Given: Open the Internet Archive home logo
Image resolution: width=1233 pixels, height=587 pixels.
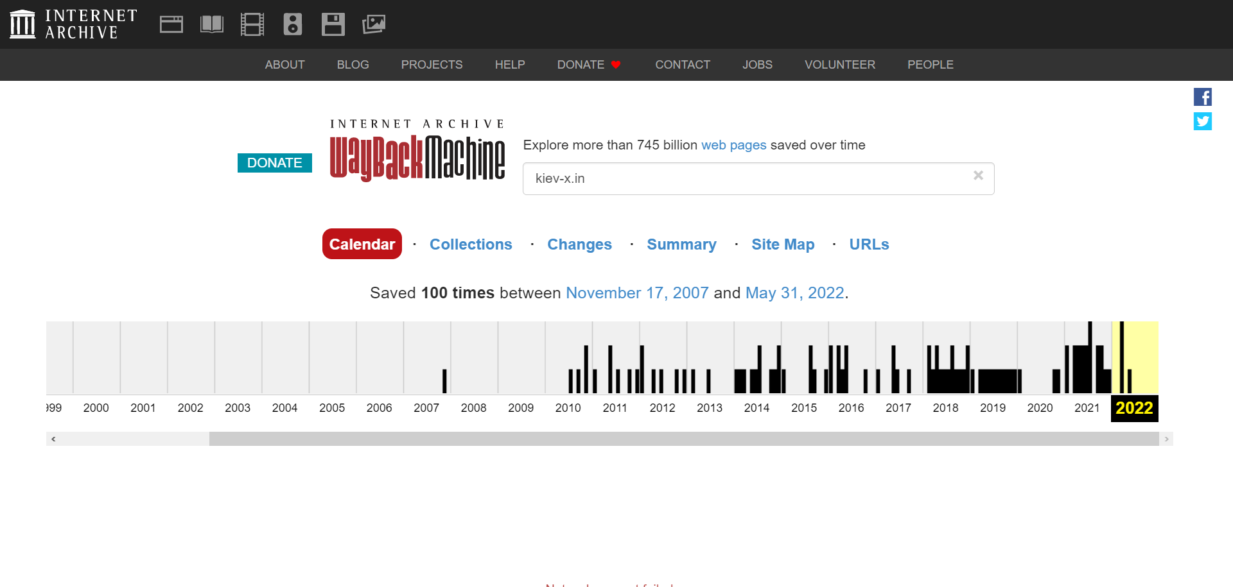Looking at the screenshot, I should (x=73, y=24).
